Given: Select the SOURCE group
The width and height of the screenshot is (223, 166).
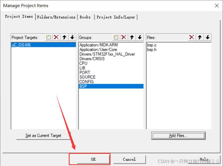Looking at the screenshot, I should pos(111,77).
